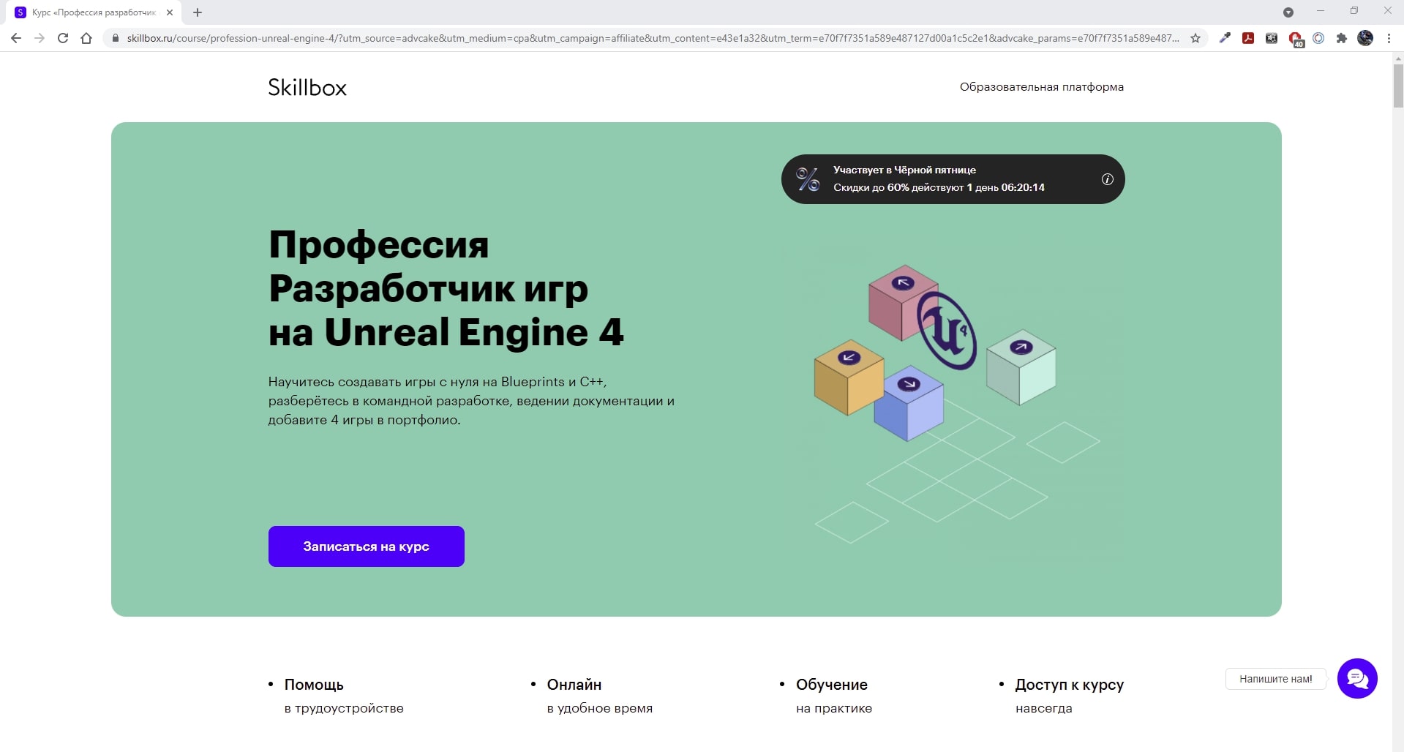Minimize the Chrome window

pyautogui.click(x=1321, y=11)
